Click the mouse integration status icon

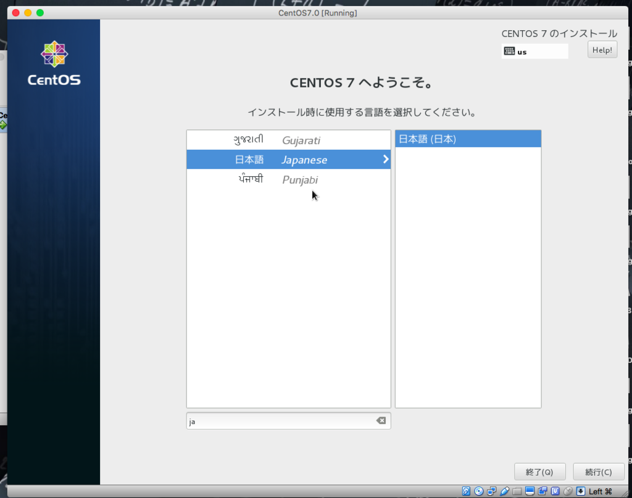(568, 491)
